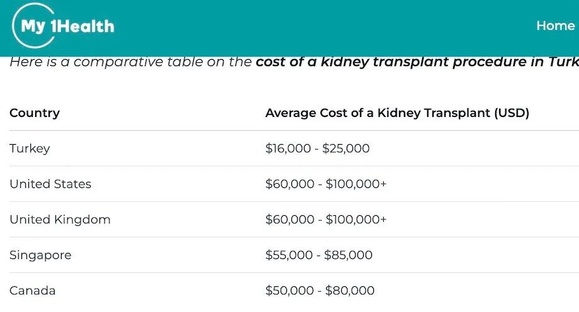Viewport: 579px width, 312px height.
Task: Click the '1Health' word in the logo
Action: click(x=82, y=26)
